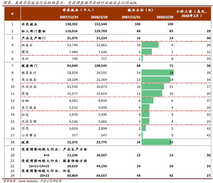Click the 交运仓储 row label
The height and width of the screenshot is (183, 213).
(28, 122)
